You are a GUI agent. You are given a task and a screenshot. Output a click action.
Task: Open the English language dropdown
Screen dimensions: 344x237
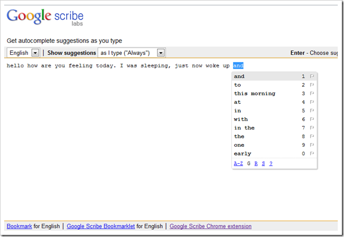click(x=23, y=53)
